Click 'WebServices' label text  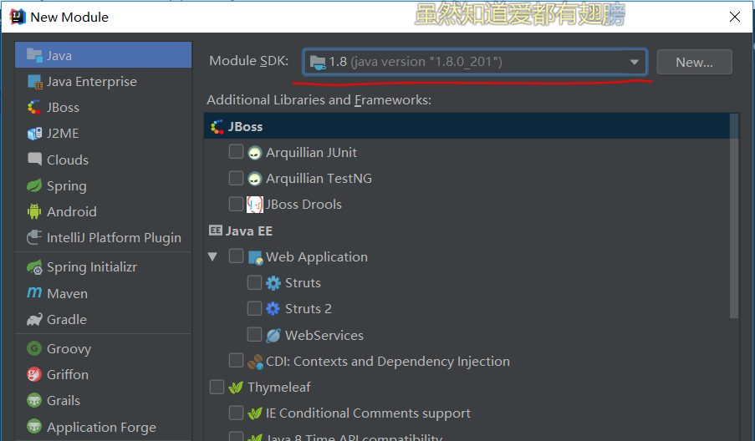click(324, 335)
